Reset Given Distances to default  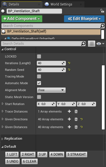81,127
